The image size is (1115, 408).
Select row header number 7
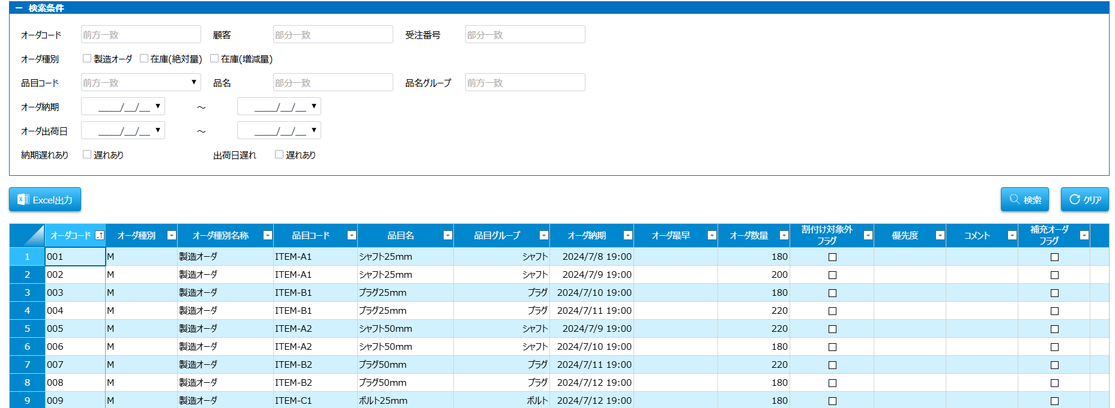click(x=27, y=364)
